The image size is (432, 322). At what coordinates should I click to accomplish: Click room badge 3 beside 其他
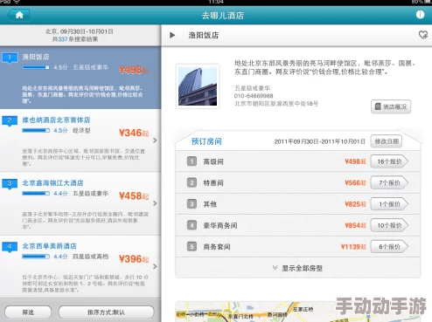[x=192, y=204]
